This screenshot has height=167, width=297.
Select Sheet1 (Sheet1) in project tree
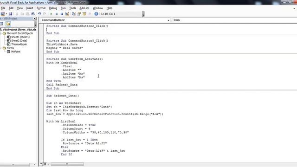pyautogui.click(x=20, y=37)
